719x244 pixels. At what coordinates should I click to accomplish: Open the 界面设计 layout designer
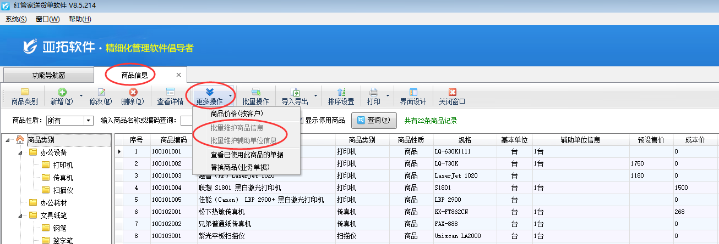tap(413, 96)
